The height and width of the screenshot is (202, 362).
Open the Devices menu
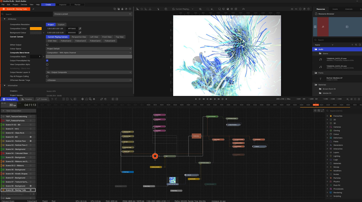tap(24, 5)
